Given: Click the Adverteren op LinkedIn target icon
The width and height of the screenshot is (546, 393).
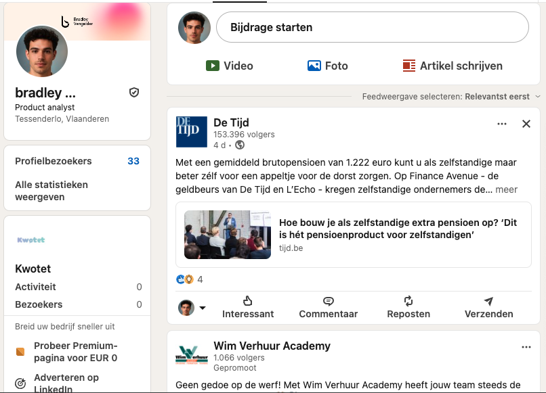Looking at the screenshot, I should click(20, 384).
